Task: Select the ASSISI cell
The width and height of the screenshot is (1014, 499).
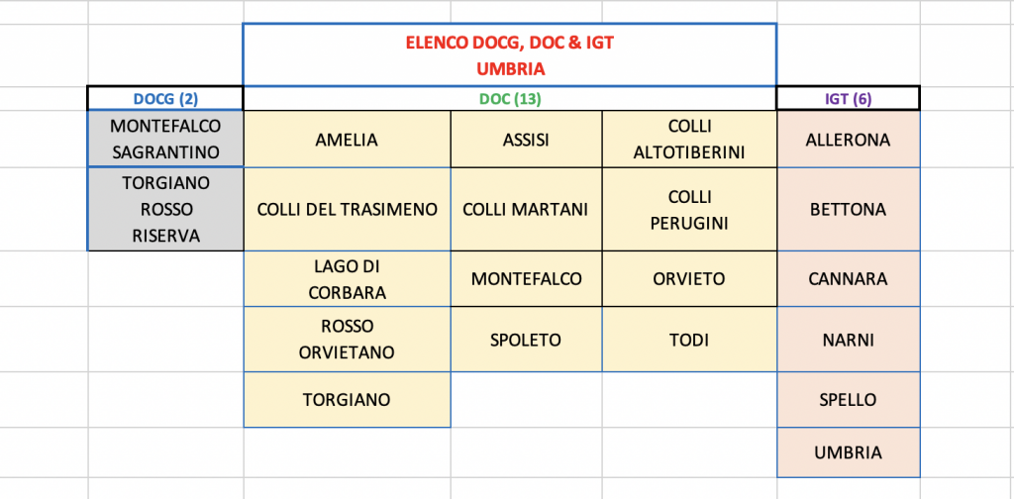Action: pos(527,139)
